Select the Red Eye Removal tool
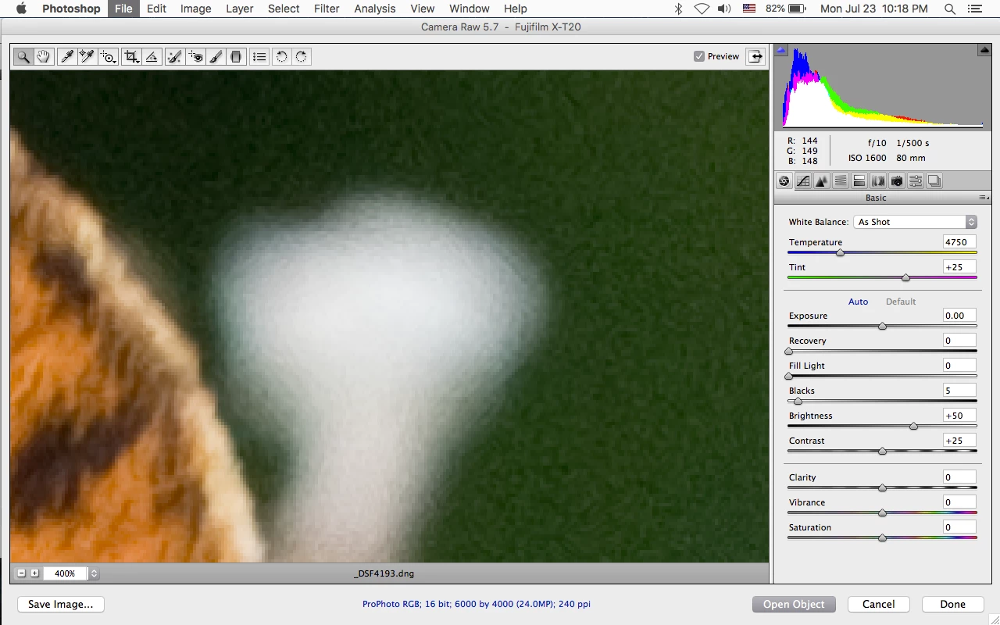1000x625 pixels. (195, 56)
